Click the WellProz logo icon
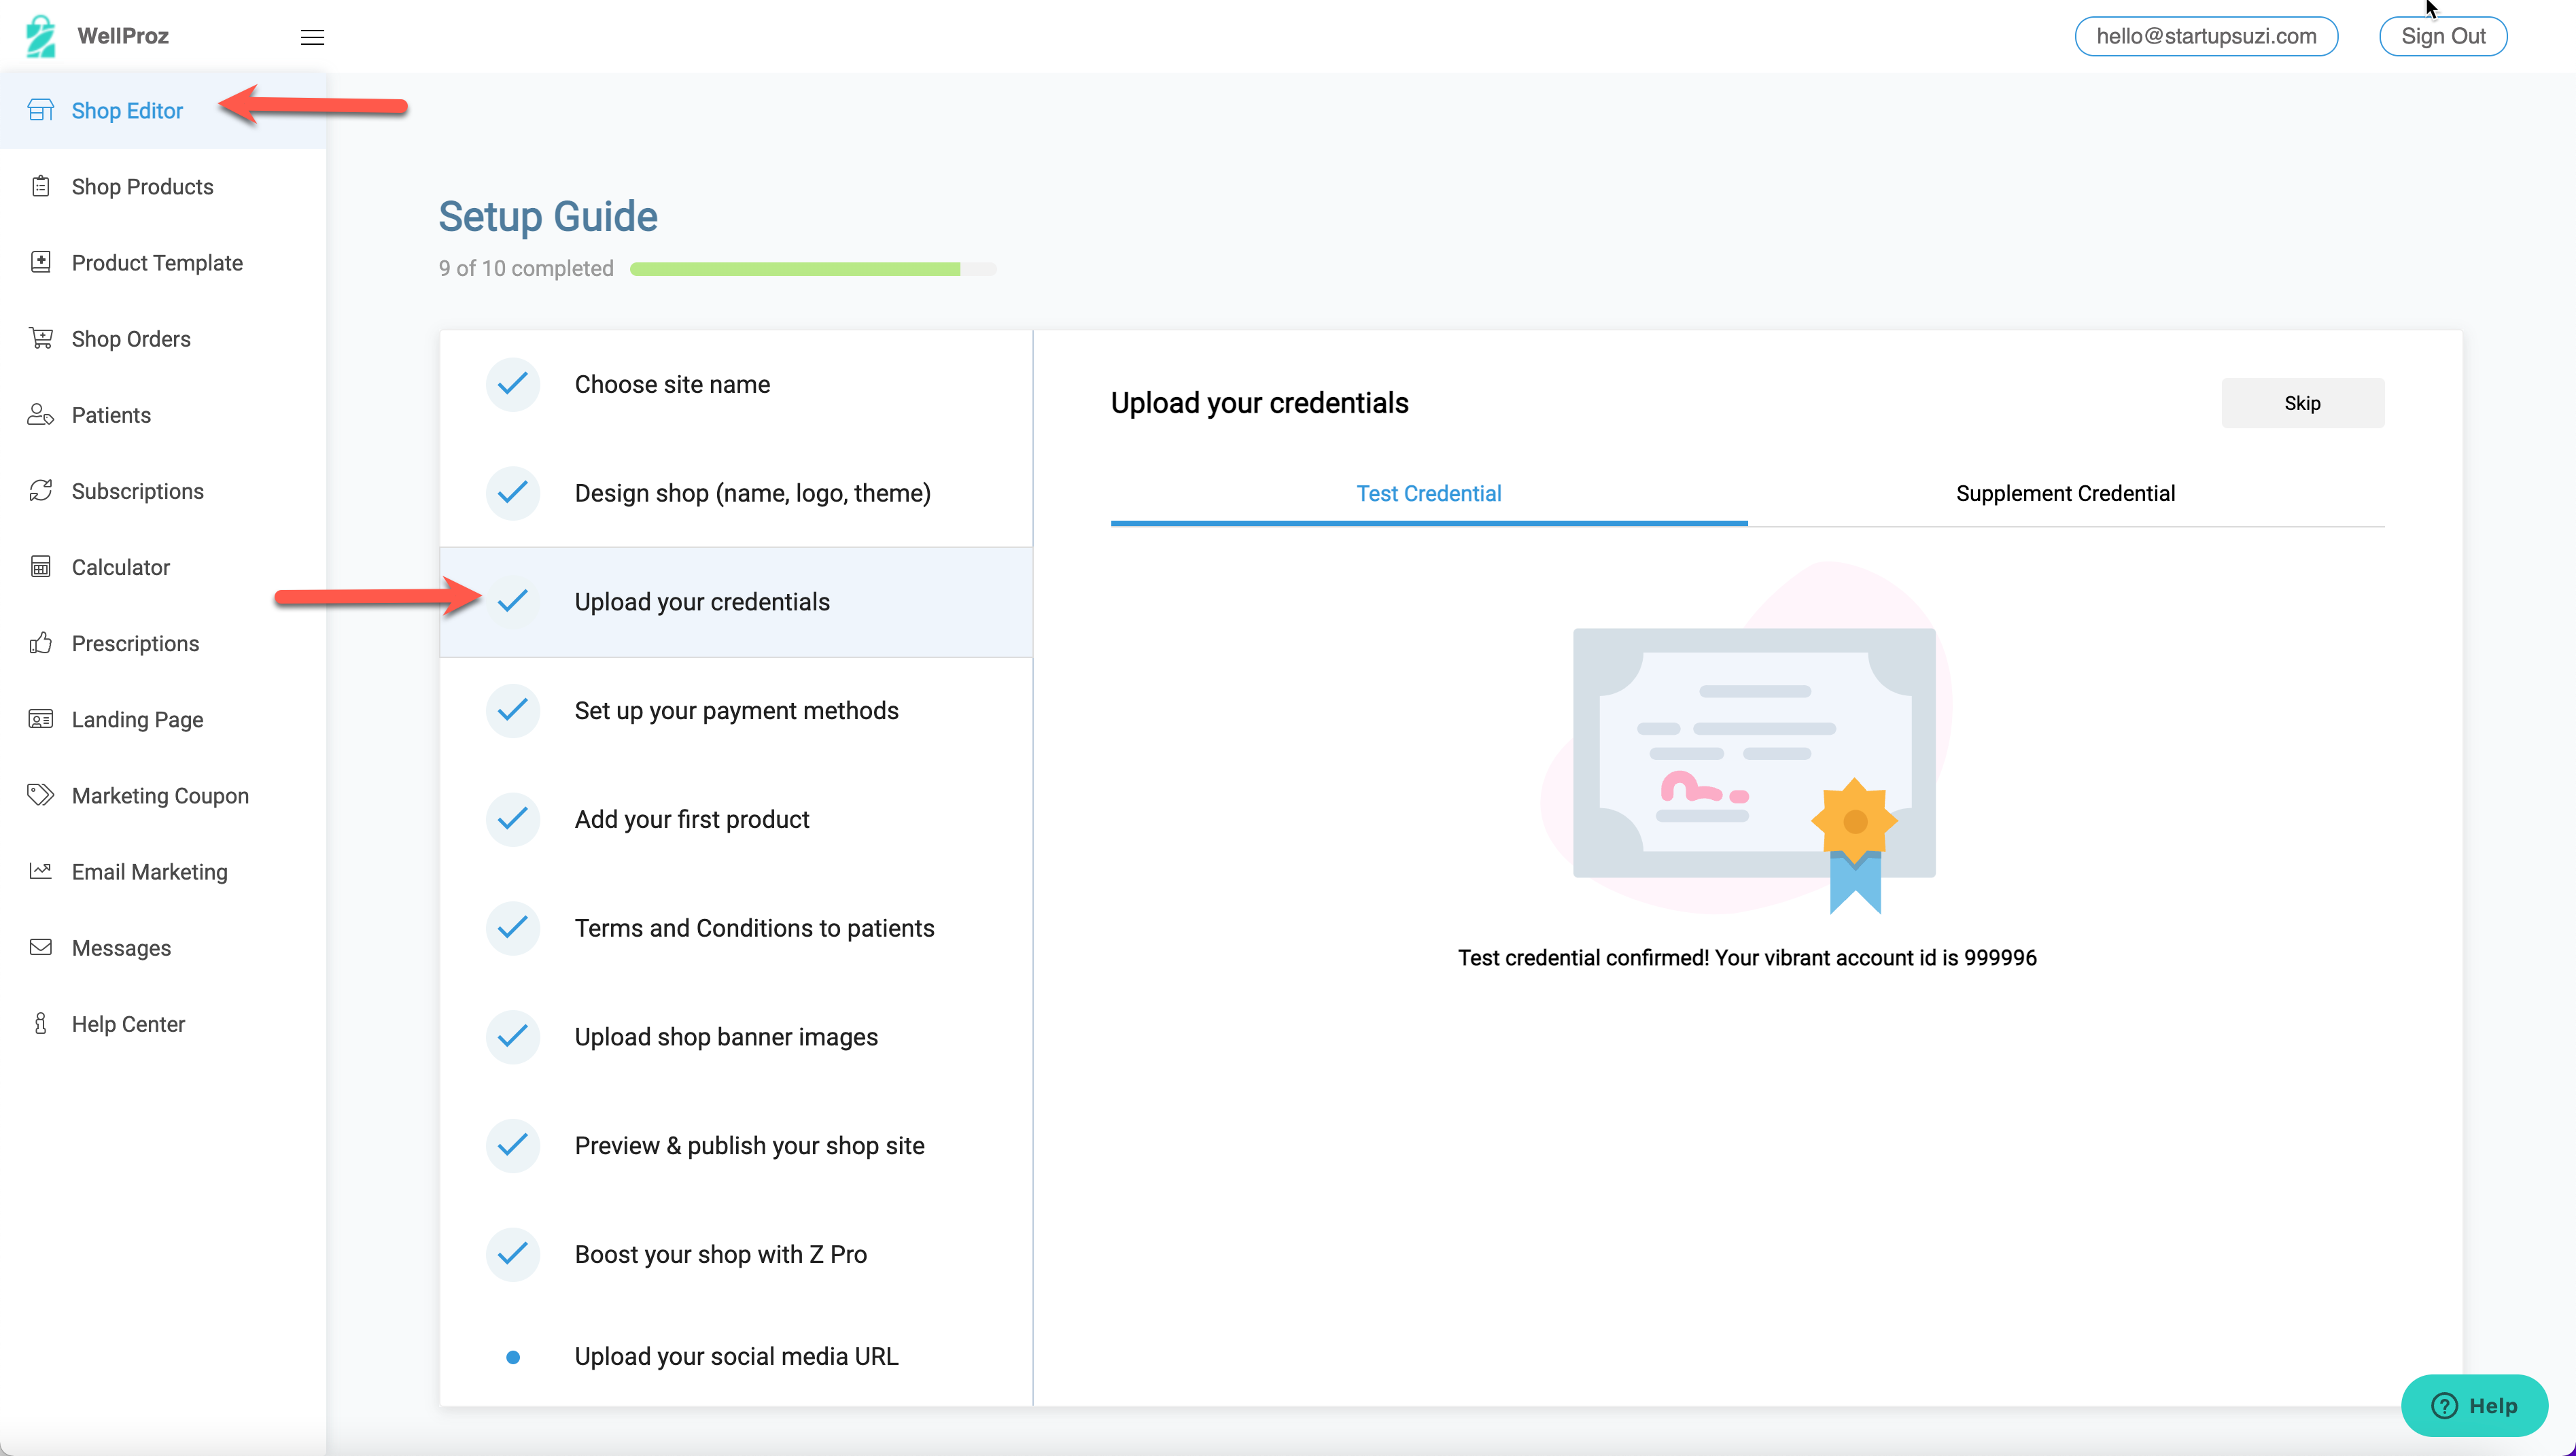The height and width of the screenshot is (1456, 2576). 40,36
